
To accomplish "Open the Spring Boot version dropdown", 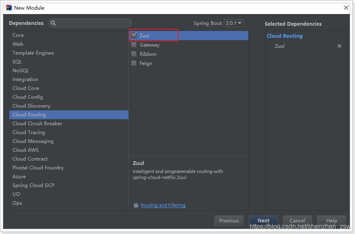I will 233,23.
